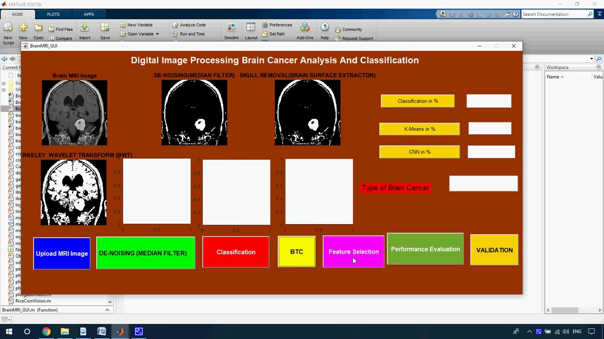This screenshot has width=604, height=339.
Task: Open the Open Variable dropdown
Action: click(x=140, y=34)
